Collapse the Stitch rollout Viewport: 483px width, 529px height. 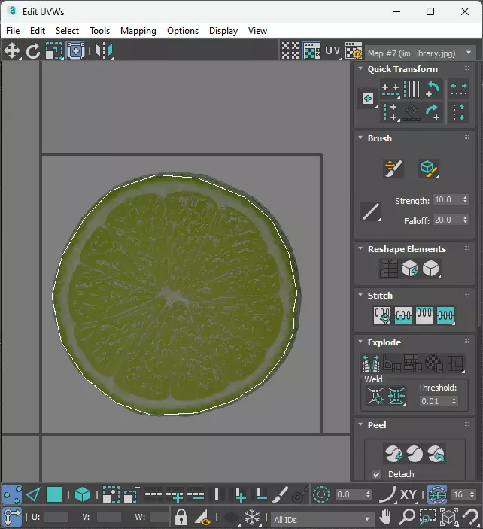pyautogui.click(x=360, y=295)
